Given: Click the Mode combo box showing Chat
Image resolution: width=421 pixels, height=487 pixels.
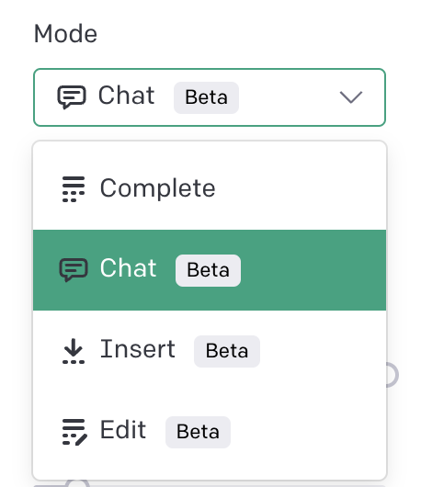Looking at the screenshot, I should [210, 97].
